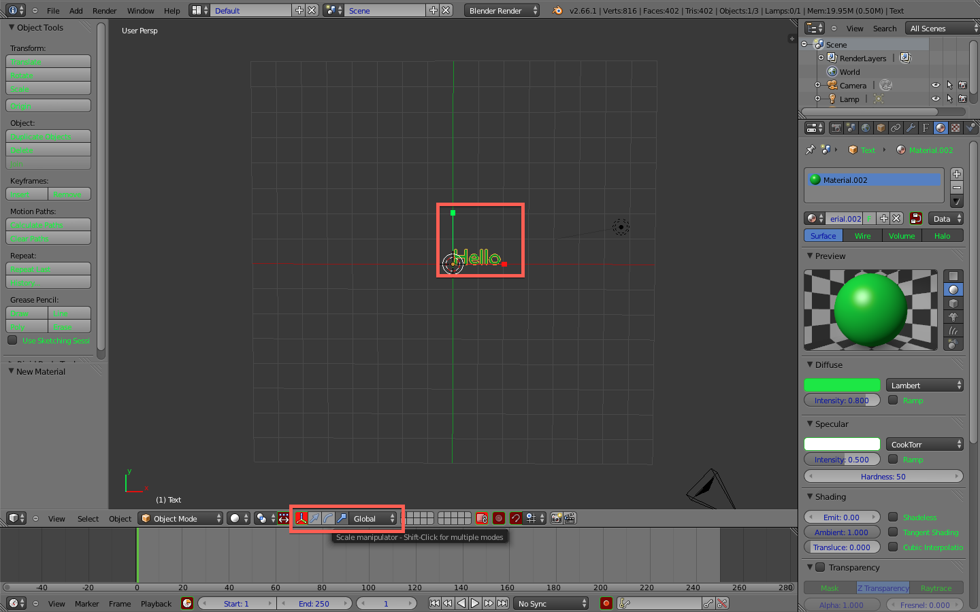
Task: Click the Calculate Paths button
Action: (48, 225)
